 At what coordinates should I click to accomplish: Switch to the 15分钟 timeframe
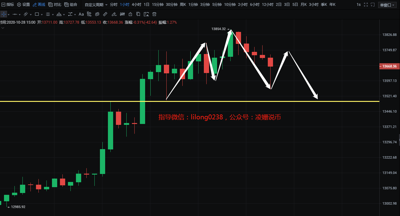157,5
